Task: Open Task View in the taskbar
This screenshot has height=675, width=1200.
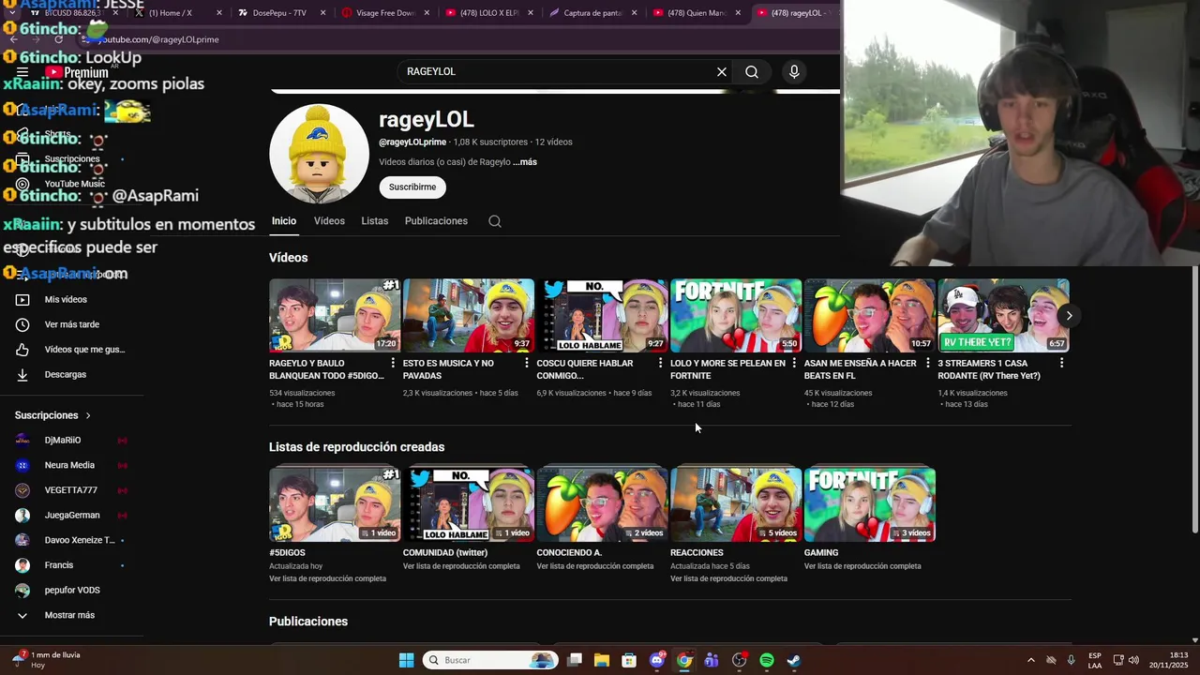Action: (575, 660)
